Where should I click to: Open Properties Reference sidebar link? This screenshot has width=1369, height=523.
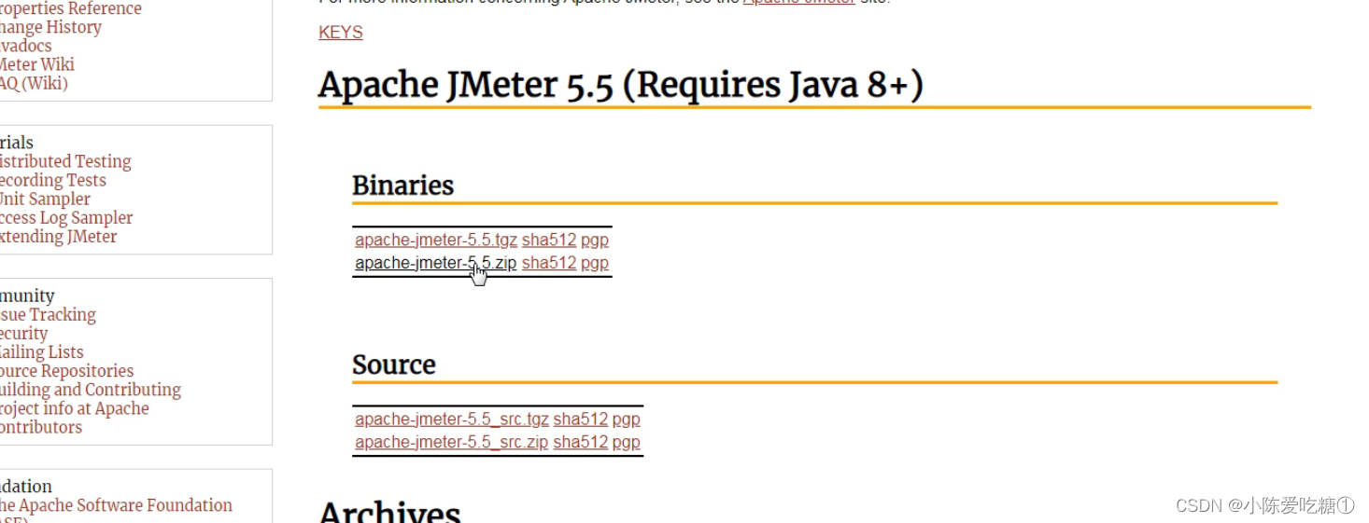click(70, 8)
